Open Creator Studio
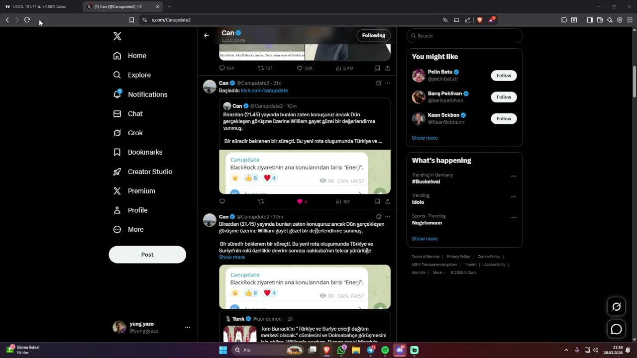Viewport: 637px width, 358px height. tap(143, 172)
